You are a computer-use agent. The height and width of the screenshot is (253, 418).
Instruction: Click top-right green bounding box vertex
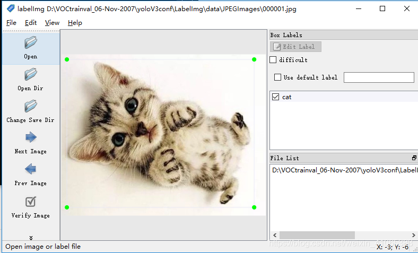(254, 59)
